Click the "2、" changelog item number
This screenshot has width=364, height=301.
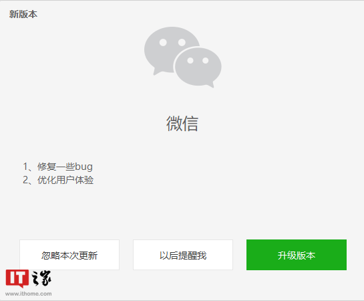pos(27,180)
